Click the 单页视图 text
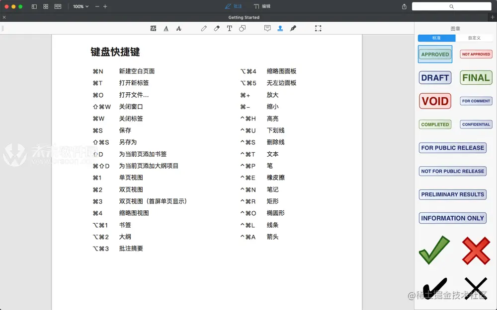Viewport: 497px width, 310px height. pyautogui.click(x=131, y=178)
